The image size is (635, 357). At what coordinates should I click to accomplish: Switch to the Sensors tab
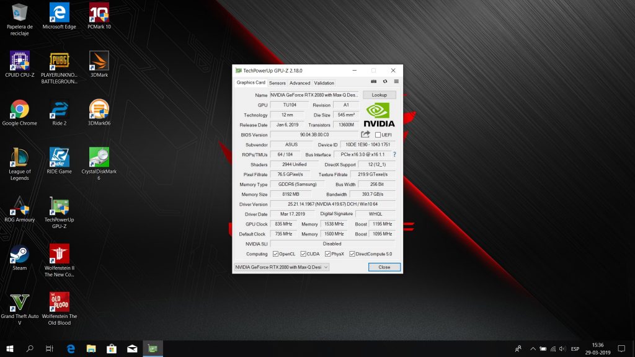[x=277, y=83]
